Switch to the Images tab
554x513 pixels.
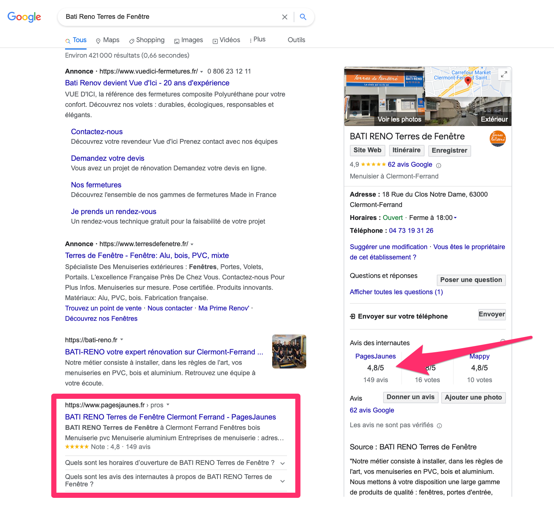pos(189,40)
